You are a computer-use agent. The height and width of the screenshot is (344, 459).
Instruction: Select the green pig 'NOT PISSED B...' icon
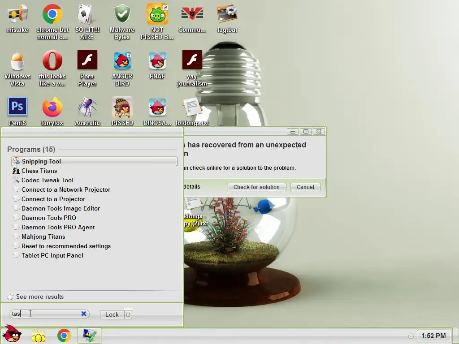tap(157, 21)
